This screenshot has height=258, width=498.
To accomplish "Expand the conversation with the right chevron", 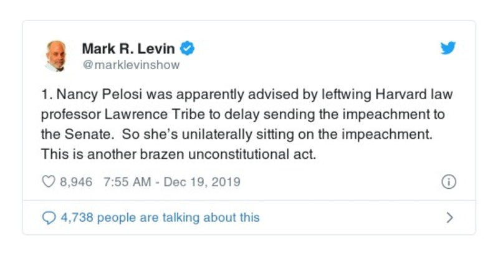I will pyautogui.click(x=449, y=217).
